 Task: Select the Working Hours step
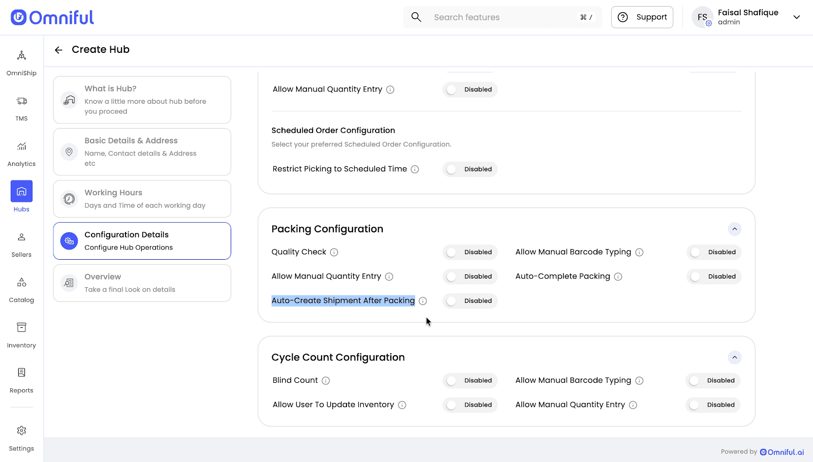pos(142,199)
